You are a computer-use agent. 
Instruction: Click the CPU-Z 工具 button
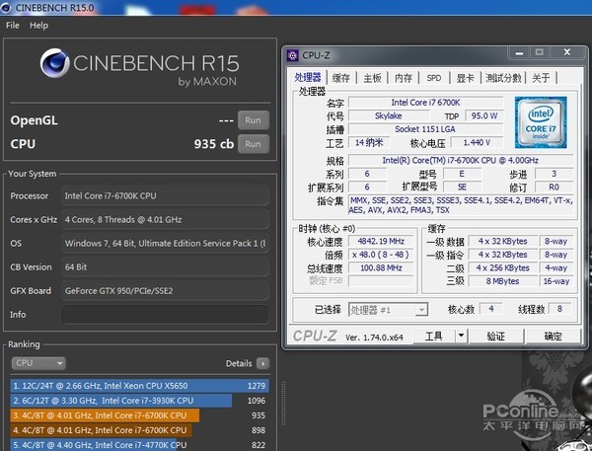click(x=434, y=336)
